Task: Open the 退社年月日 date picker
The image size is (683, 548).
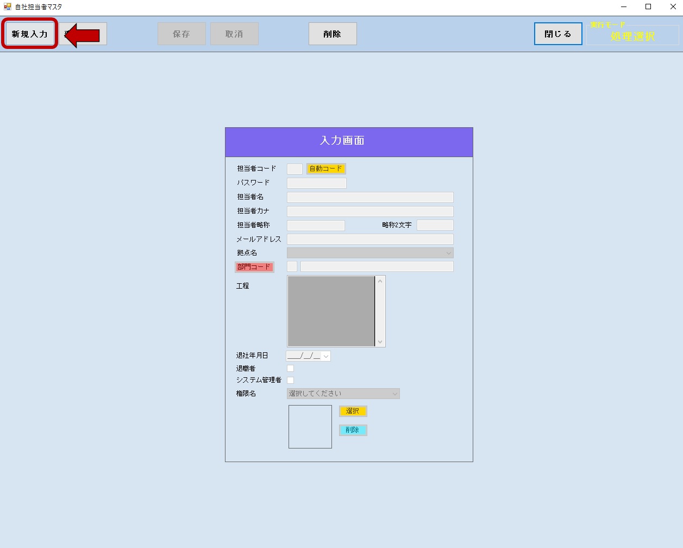Action: pos(325,356)
